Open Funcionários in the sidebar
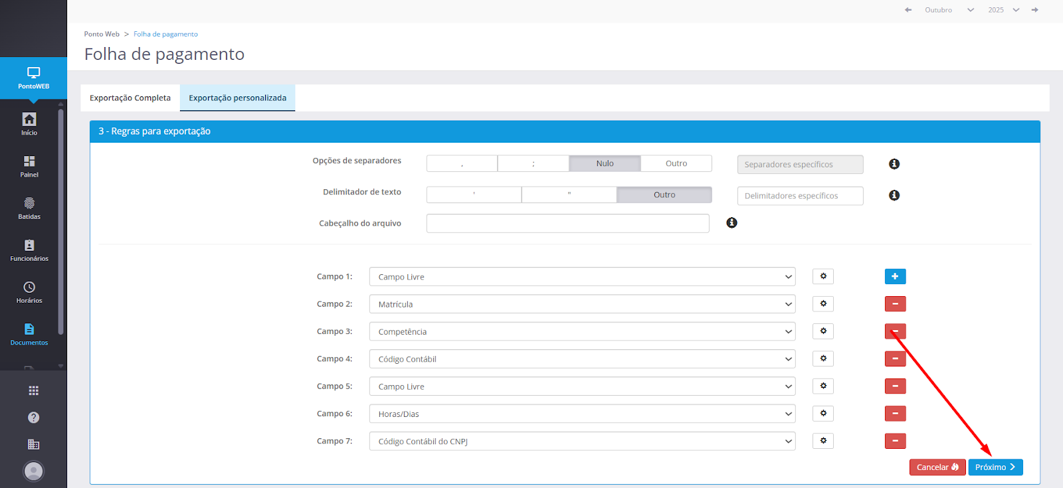This screenshot has height=488, width=1063. point(29,250)
